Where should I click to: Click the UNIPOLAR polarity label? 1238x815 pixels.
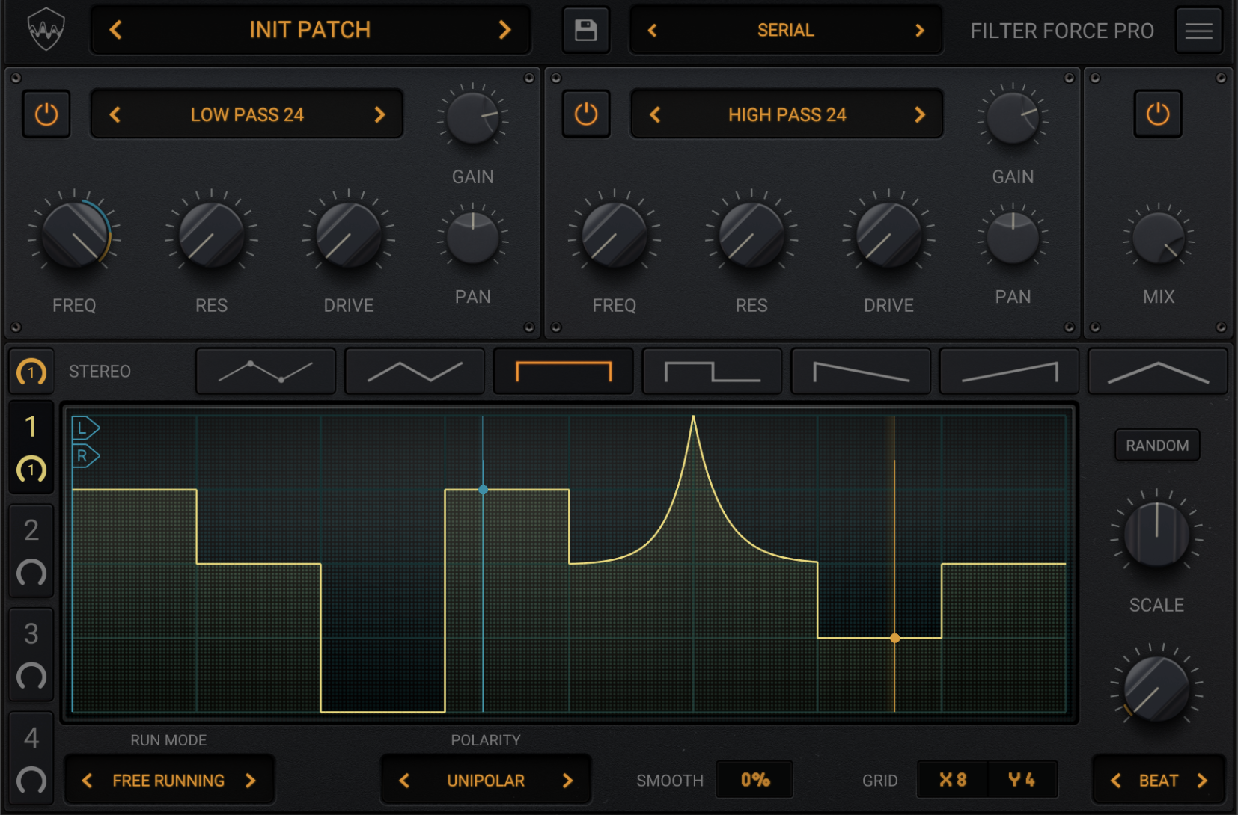[x=486, y=781]
